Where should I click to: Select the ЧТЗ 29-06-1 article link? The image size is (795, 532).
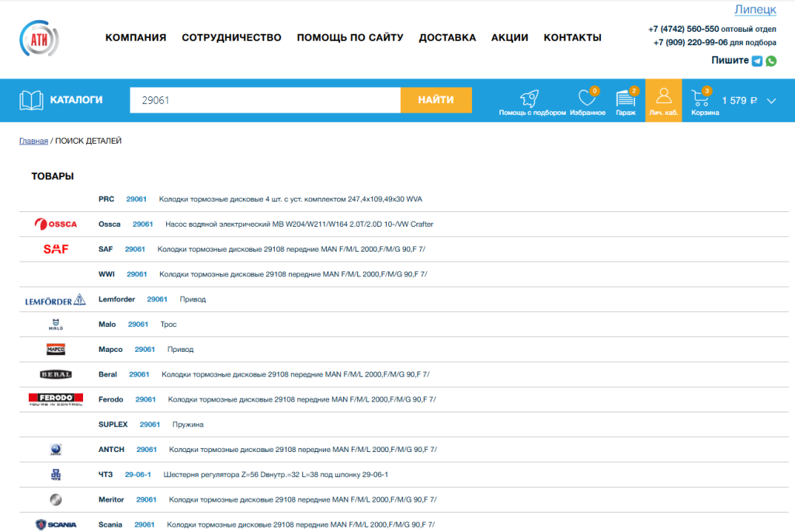[x=137, y=475]
